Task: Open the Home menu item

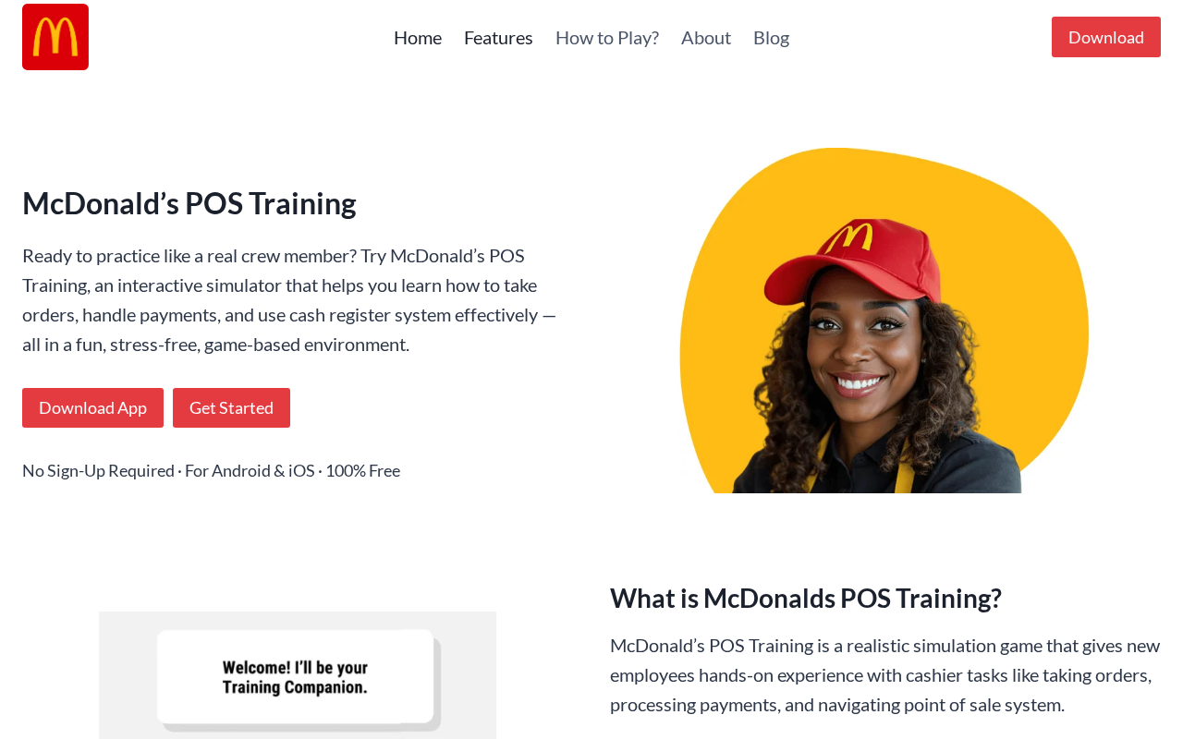Action: click(x=418, y=37)
